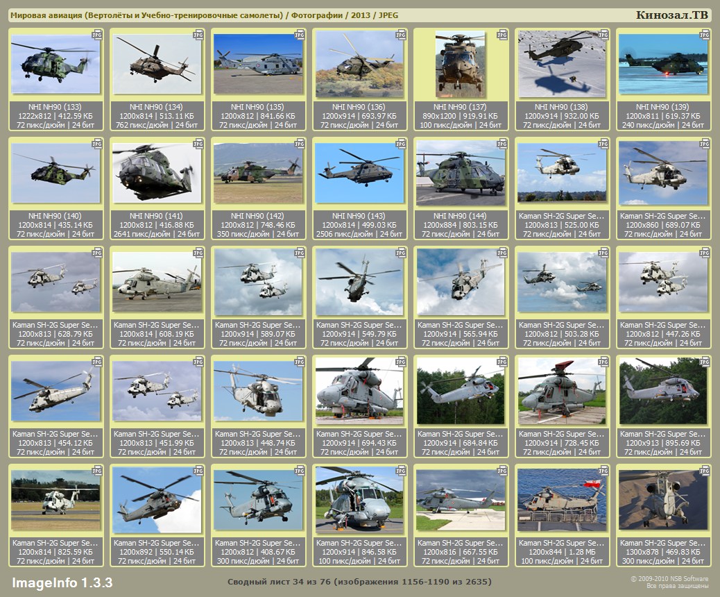Click the '890x1200 | 919.91 КБ' size text

click(461, 116)
